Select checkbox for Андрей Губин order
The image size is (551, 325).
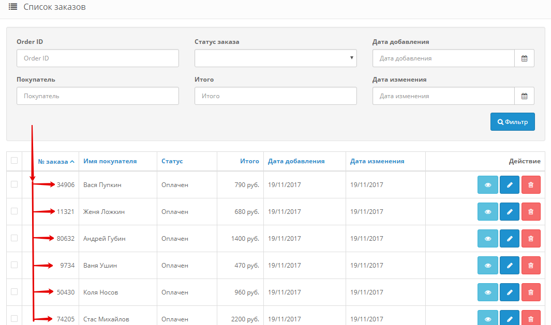[x=14, y=238]
